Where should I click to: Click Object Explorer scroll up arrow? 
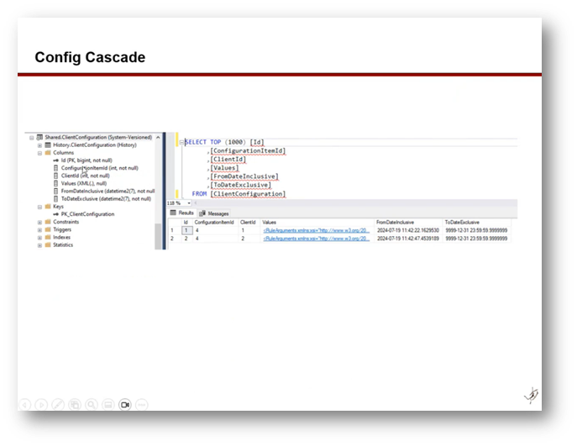(158, 137)
